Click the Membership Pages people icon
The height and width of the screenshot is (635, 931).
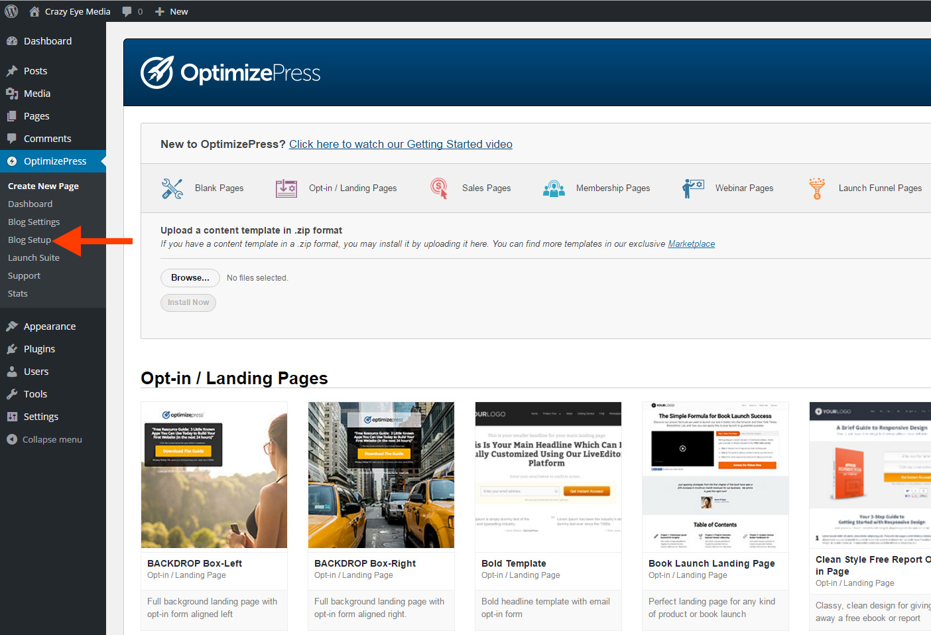coord(554,188)
